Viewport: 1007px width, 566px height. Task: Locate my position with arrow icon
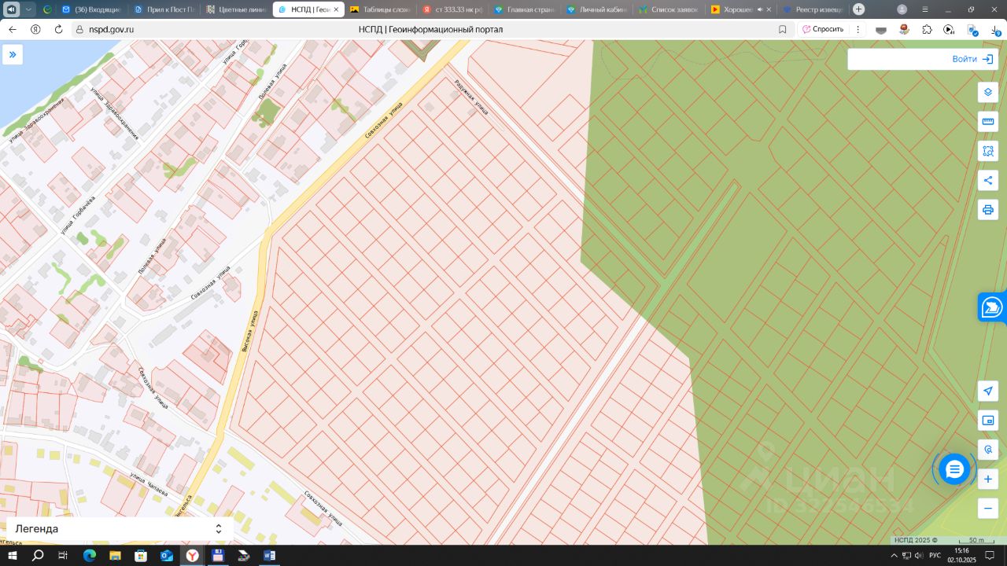tap(988, 391)
